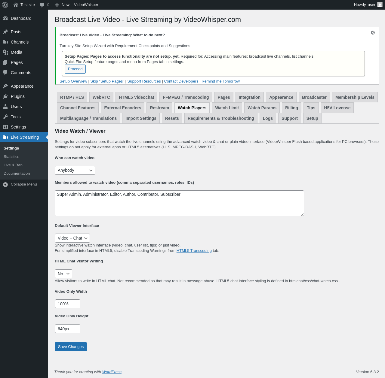Click the Remind me Tomorrow link
This screenshot has width=385, height=378.
tap(221, 81)
